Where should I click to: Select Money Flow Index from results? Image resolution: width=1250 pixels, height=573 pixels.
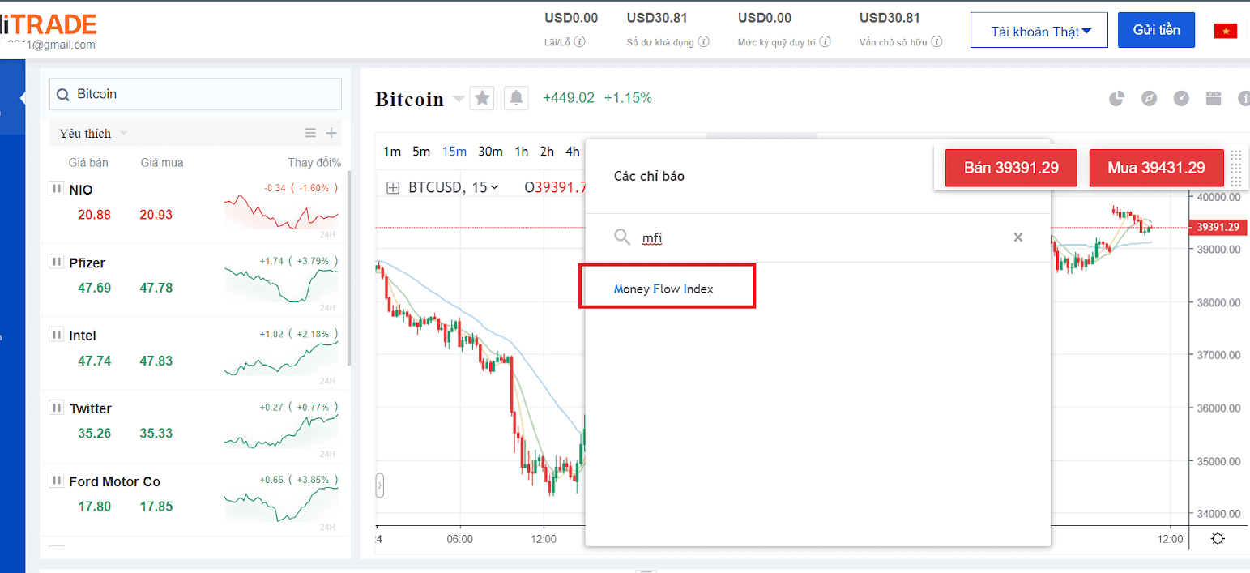click(x=663, y=289)
